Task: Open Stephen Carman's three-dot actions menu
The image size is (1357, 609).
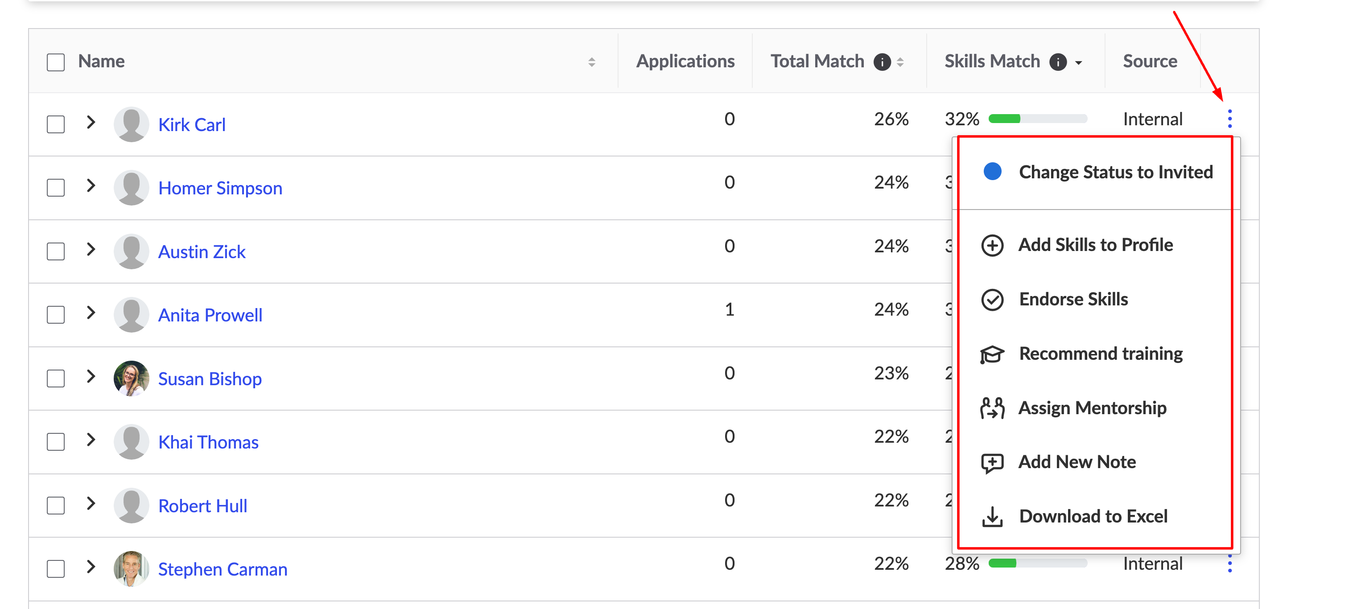Action: [1229, 564]
